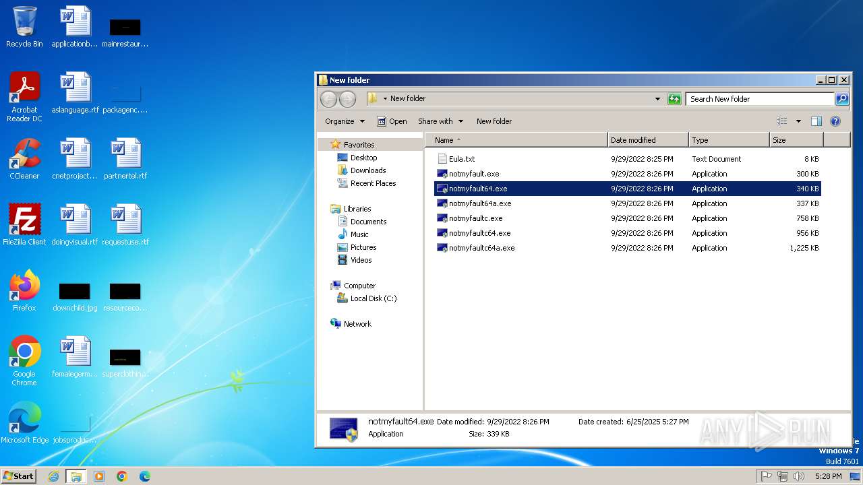Open Explorer help icon
863x485 pixels.
tap(835, 121)
